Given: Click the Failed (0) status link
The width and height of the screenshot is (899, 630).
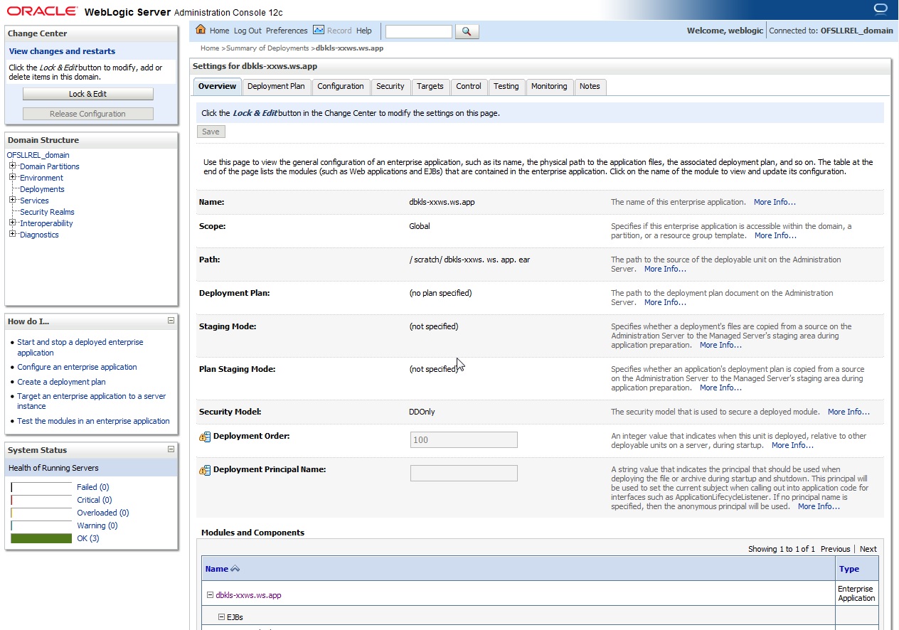Looking at the screenshot, I should pos(92,487).
